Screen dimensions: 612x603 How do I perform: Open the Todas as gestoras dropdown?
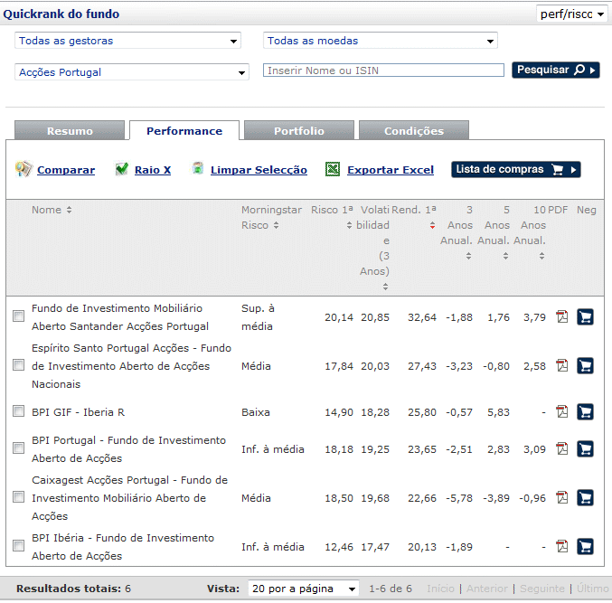(127, 41)
